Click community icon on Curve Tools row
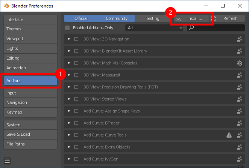 tap(240, 135)
